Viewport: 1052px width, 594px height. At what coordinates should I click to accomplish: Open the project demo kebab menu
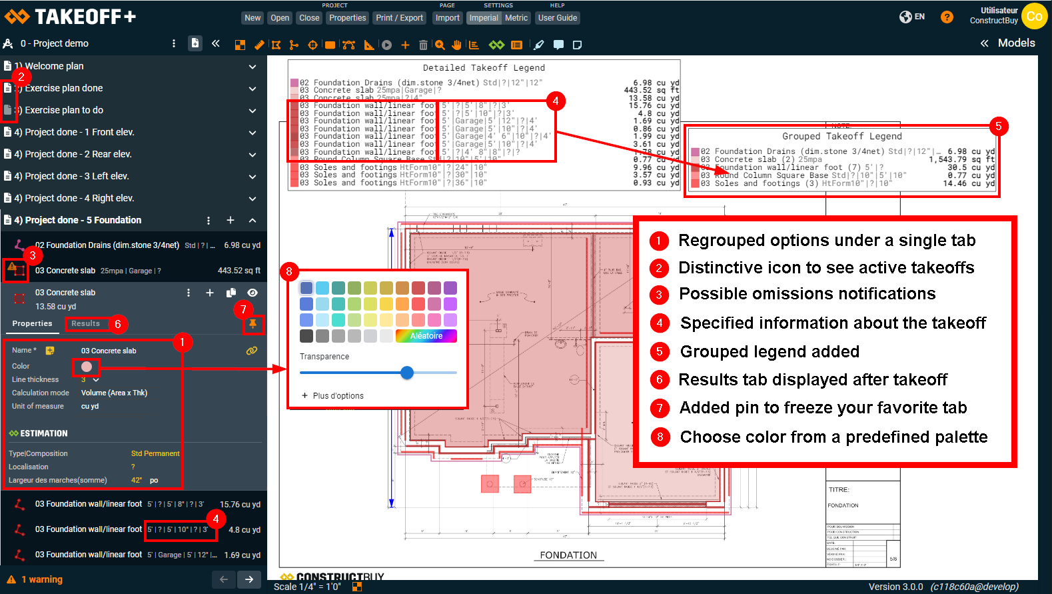174,43
